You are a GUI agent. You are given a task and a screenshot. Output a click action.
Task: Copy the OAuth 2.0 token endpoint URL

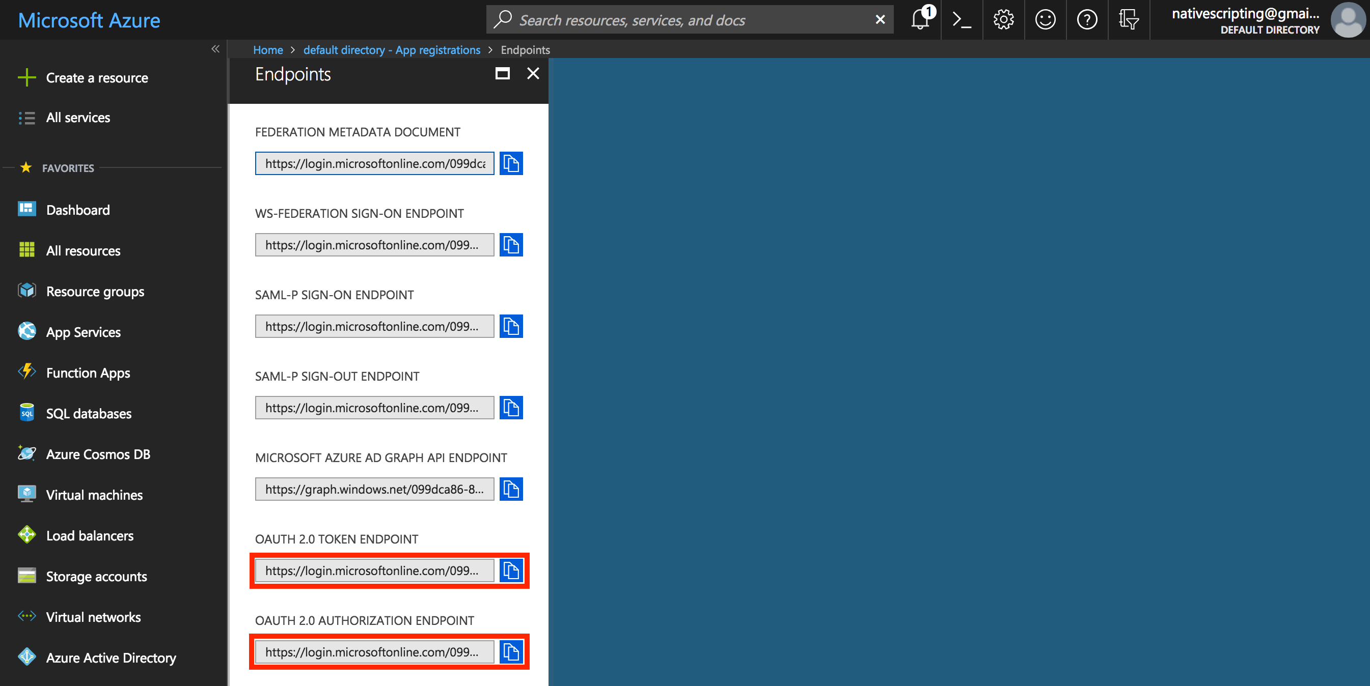pos(510,570)
